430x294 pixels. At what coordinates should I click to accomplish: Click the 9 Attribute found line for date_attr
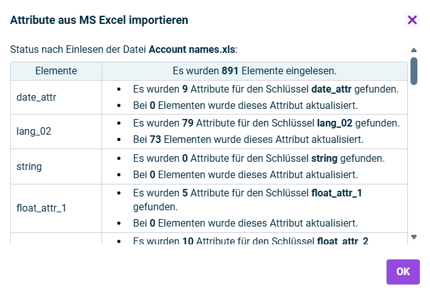(265, 89)
